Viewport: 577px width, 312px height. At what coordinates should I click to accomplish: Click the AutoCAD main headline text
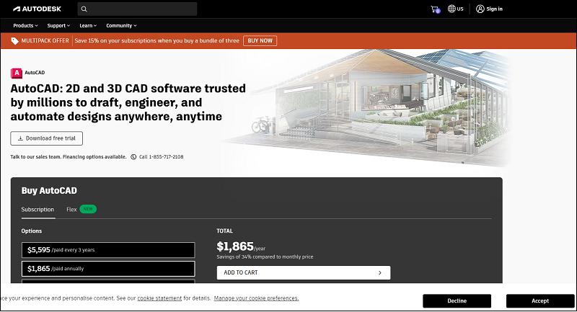point(128,102)
